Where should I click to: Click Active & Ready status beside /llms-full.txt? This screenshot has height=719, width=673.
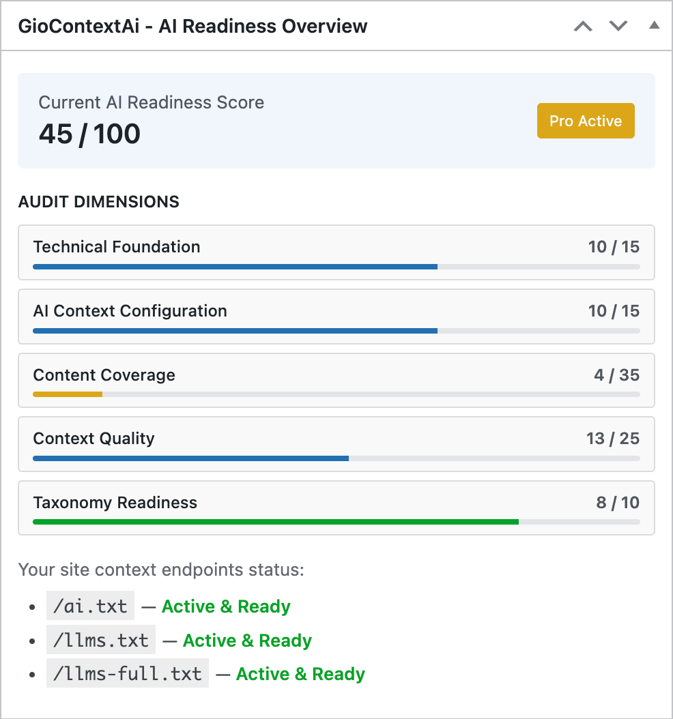click(300, 674)
